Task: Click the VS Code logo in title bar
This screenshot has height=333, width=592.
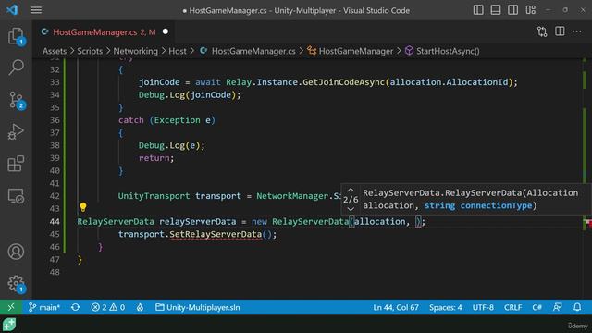Action: pos(12,10)
